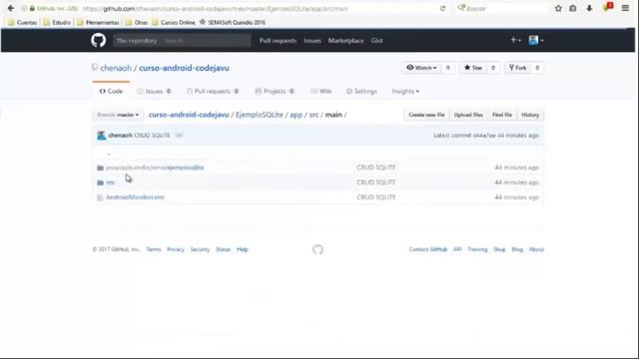Bookmark this page with star icon
This screenshot has height=359, width=639.
coord(558,8)
